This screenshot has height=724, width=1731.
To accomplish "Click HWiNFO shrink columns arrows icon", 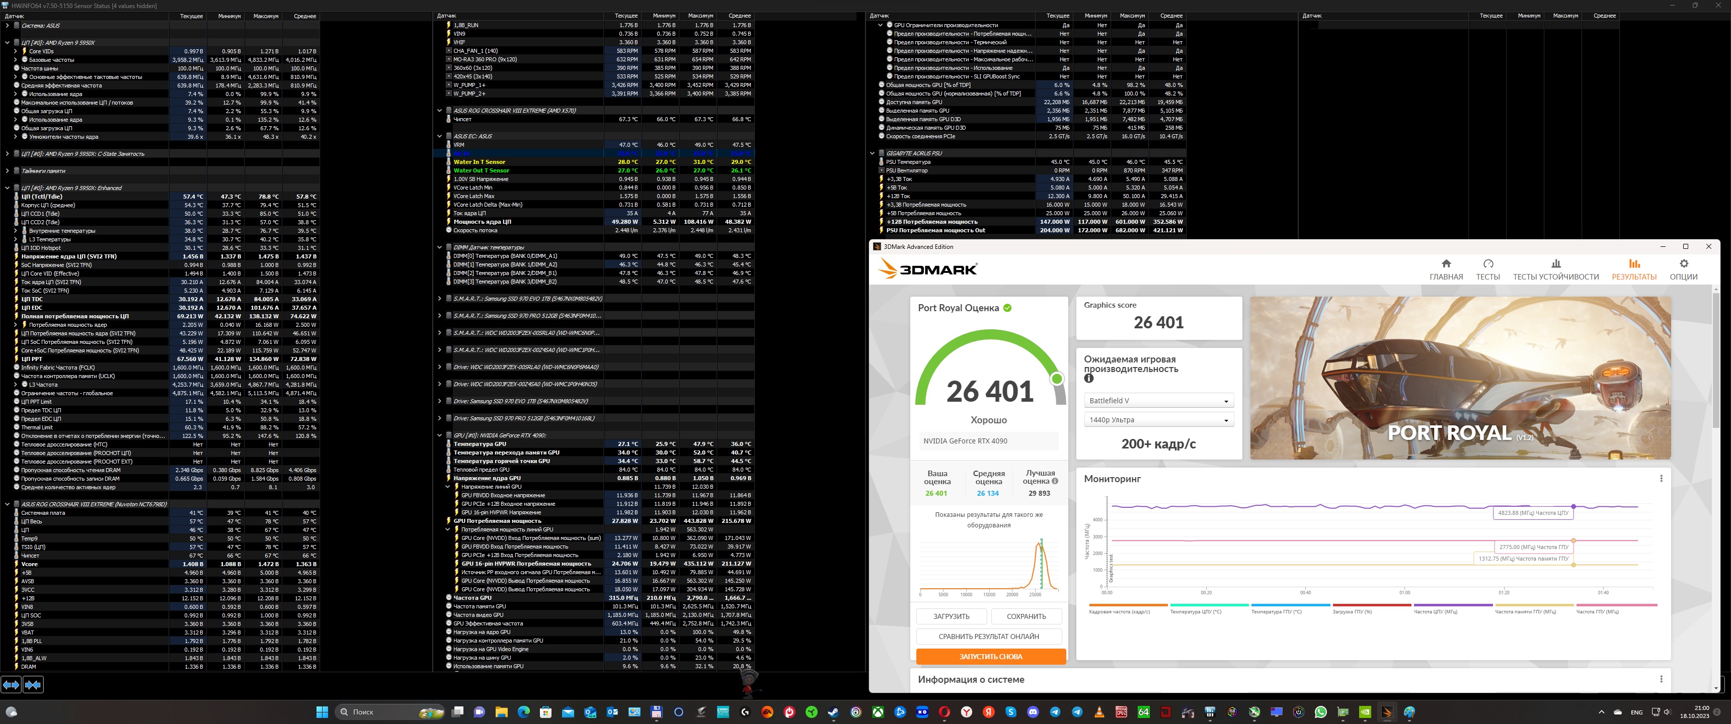I will [33, 685].
